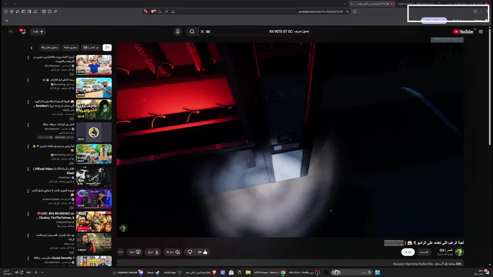Open options for LIVE BF6 BR REDSEC video

click(28, 214)
